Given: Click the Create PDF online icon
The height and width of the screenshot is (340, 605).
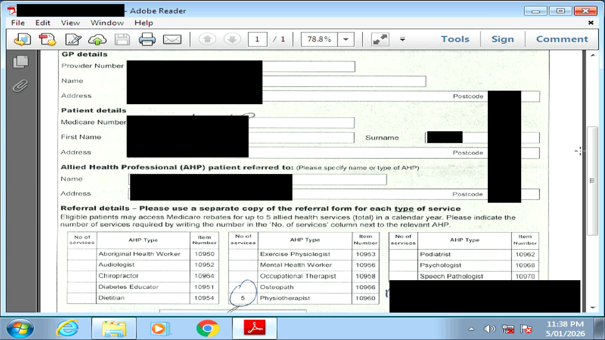Looking at the screenshot, I should tap(47, 39).
